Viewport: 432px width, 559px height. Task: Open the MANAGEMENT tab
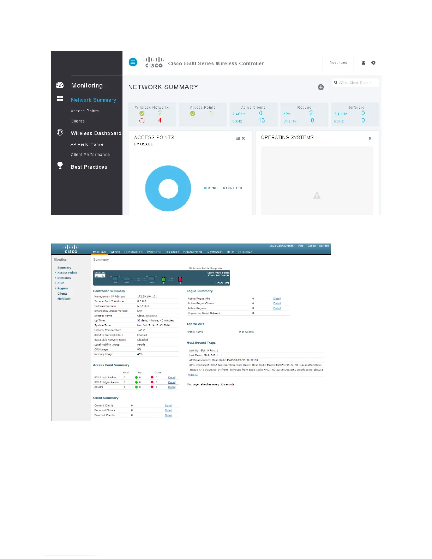pos(193,252)
